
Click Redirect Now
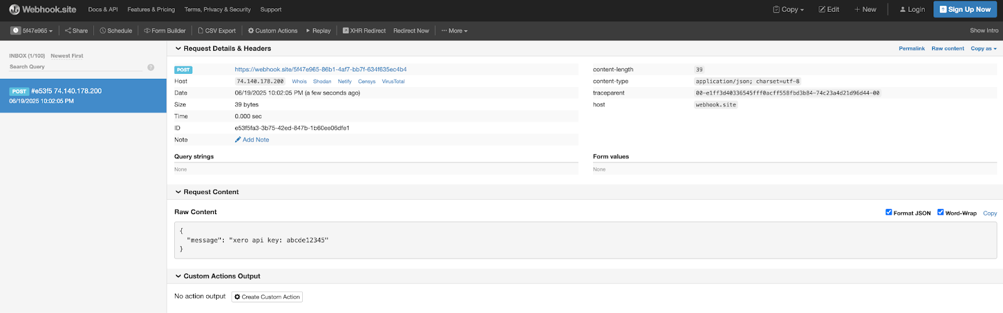411,31
